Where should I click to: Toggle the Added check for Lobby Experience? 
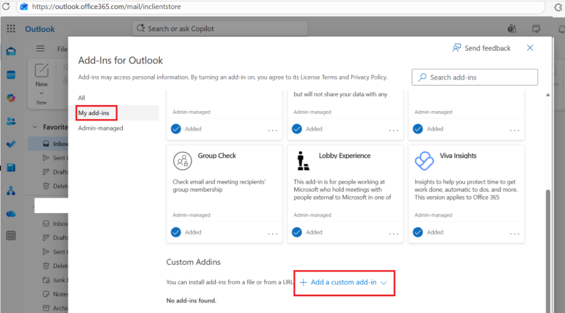297,232
